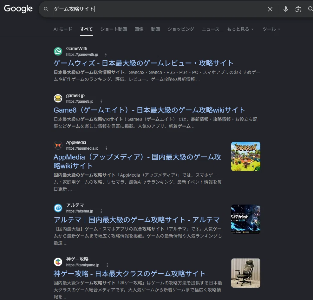Click the アルテマ favicon icon
Image resolution: width=313 pixels, height=300 pixels.
click(x=58, y=208)
